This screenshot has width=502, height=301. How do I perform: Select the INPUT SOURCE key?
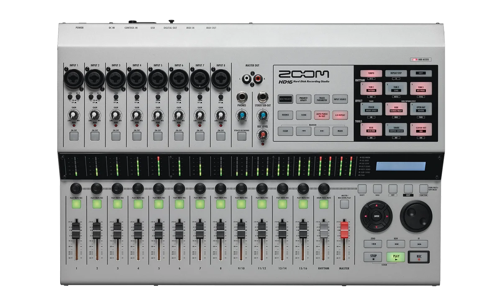pos(340,99)
